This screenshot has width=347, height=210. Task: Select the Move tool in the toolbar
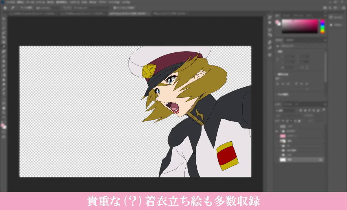pyautogui.click(x=4, y=19)
